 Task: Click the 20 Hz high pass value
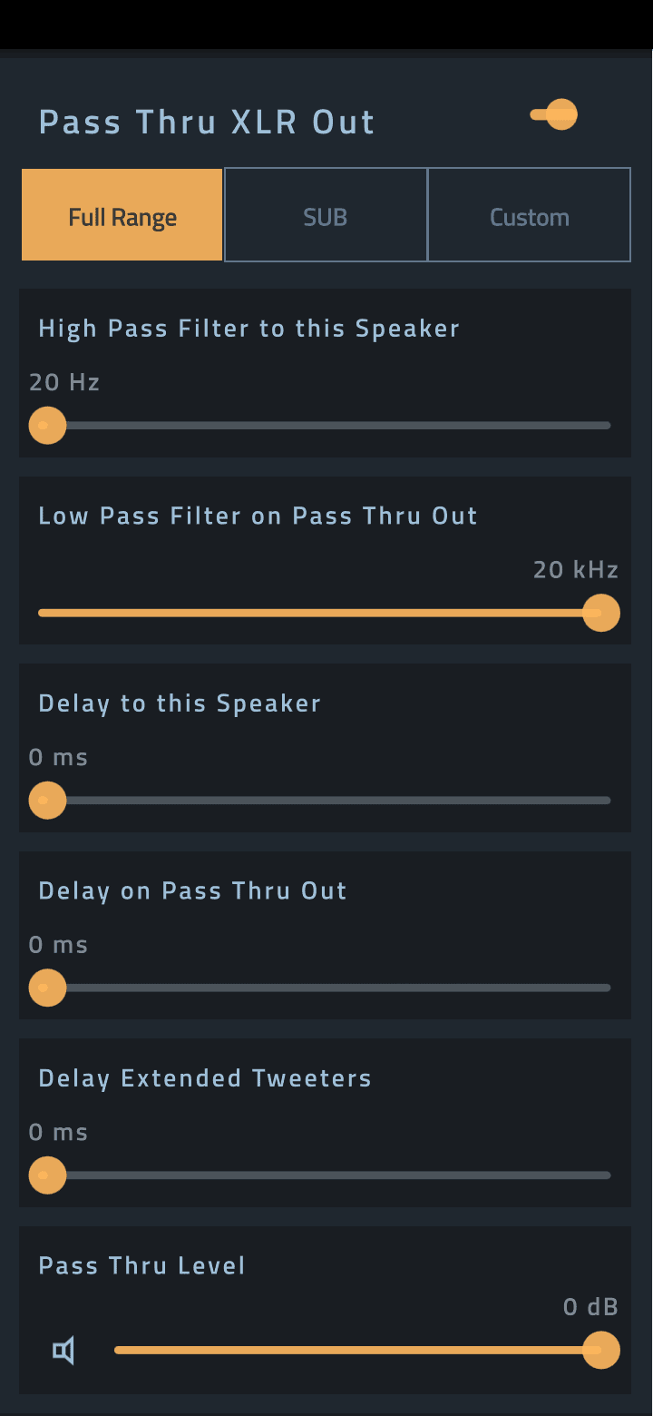[x=64, y=382]
